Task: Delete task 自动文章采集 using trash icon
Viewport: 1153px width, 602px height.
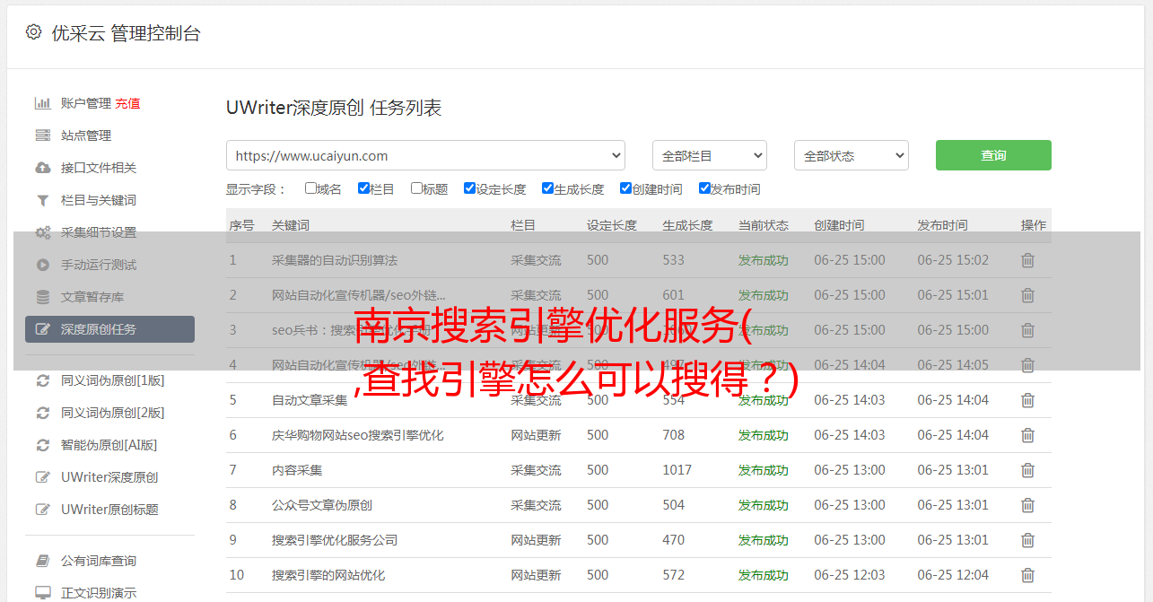Action: point(1028,400)
